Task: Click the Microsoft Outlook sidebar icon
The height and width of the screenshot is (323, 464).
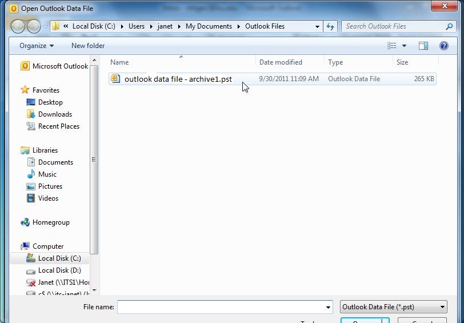Action: [25, 66]
